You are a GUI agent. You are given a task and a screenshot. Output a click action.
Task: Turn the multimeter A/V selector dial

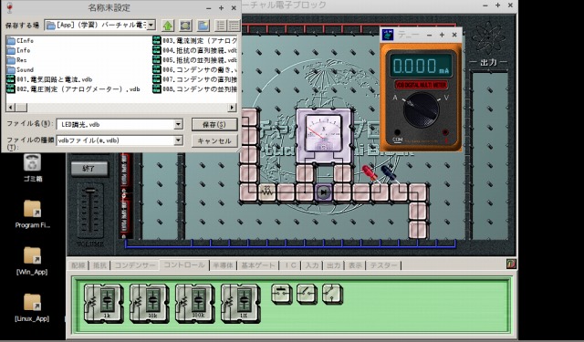[x=421, y=109]
